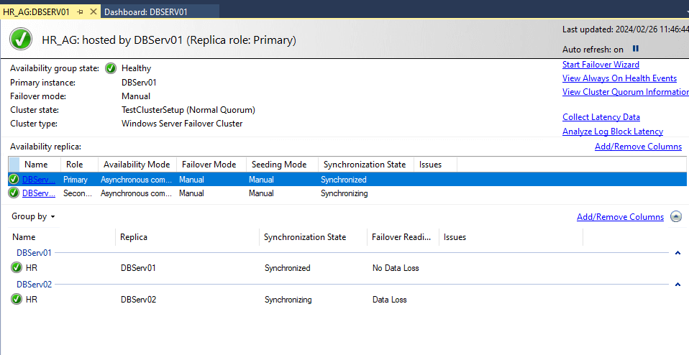The width and height of the screenshot is (689, 355).
Task: Close the HR_AG:DBSERV01 tab
Action: [x=93, y=12]
